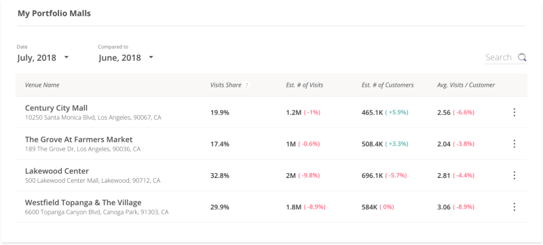Viewport: 543px width, 245px height.
Task: Sort by Est. # of Customers column
Action: [388, 85]
